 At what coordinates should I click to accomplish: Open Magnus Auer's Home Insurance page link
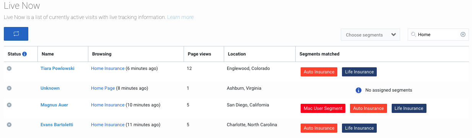[x=108, y=105]
